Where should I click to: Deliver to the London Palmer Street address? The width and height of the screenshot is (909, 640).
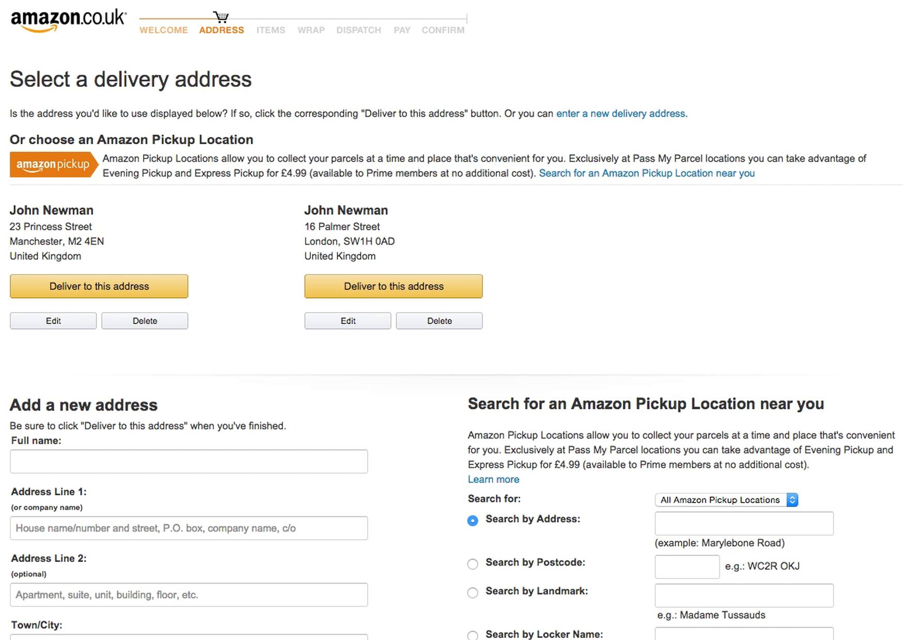393,286
